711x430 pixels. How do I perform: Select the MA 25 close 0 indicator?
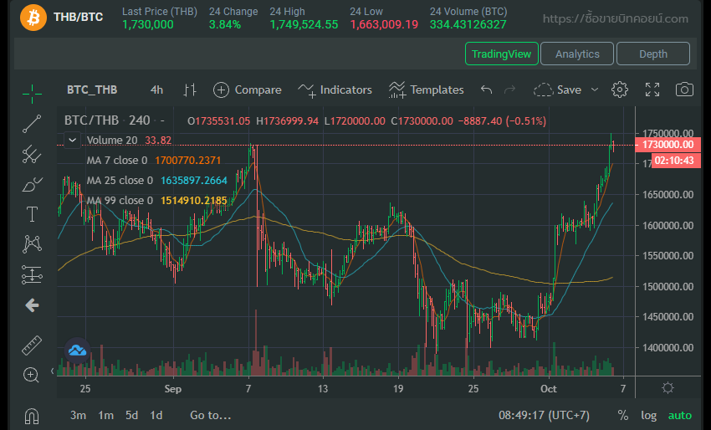tap(120, 180)
